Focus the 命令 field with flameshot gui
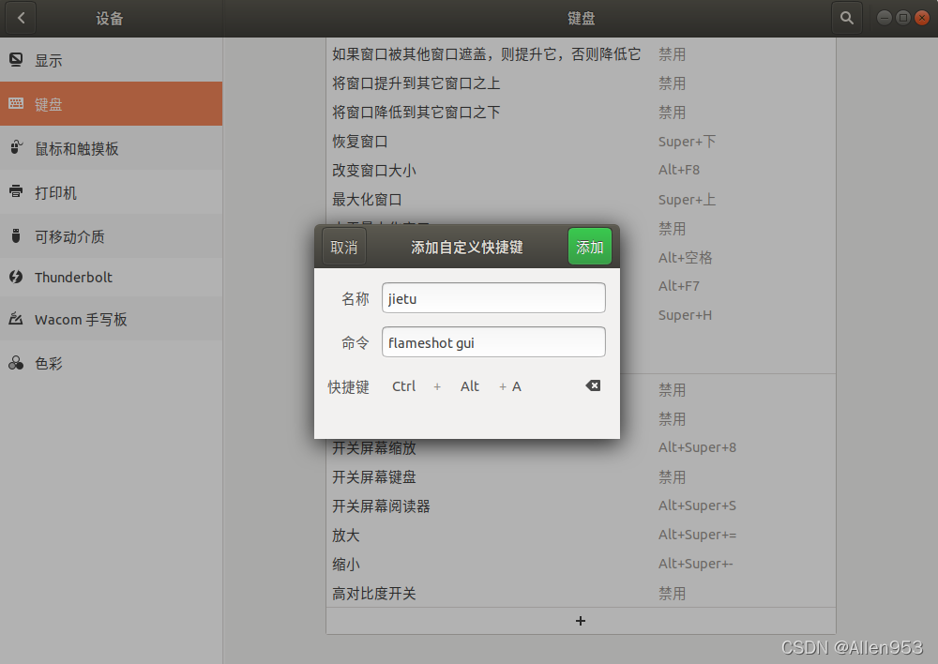The image size is (938, 664). click(493, 342)
